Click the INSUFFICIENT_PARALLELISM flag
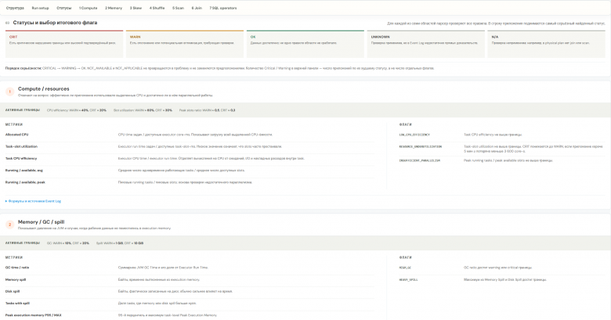The width and height of the screenshot is (611, 320). [420, 160]
